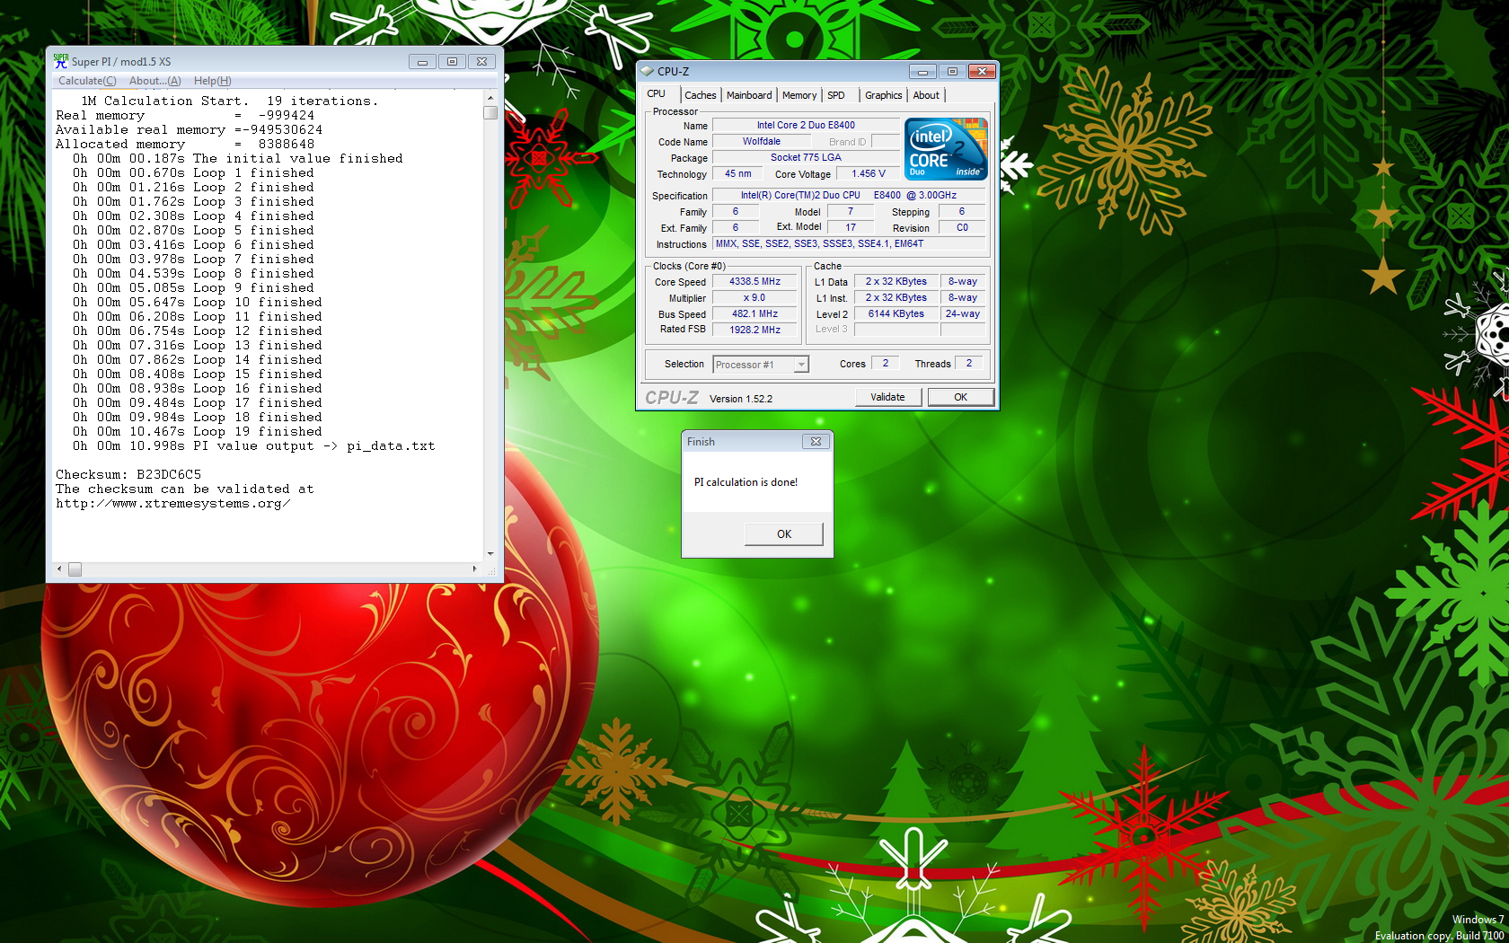1509x943 pixels.
Task: Open the Help menu in Super PI
Action: coord(212,81)
